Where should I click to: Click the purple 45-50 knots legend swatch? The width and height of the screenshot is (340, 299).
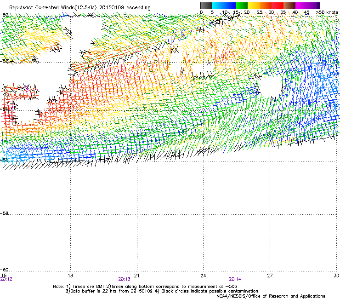tap(313, 6)
